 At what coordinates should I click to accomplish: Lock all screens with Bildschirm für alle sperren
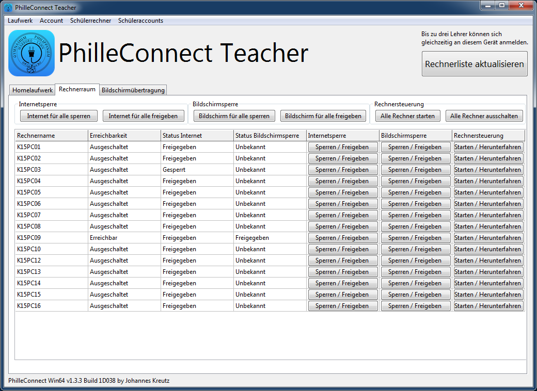(234, 116)
